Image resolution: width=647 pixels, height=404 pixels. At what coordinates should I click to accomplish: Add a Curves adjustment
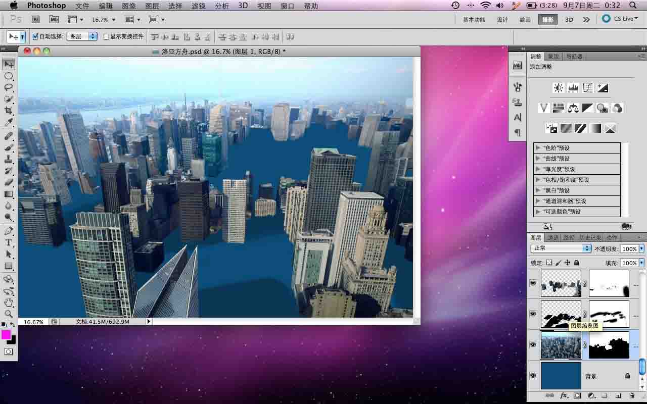[x=588, y=88]
